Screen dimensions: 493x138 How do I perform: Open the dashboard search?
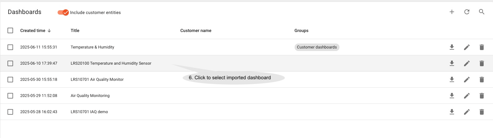(481, 12)
